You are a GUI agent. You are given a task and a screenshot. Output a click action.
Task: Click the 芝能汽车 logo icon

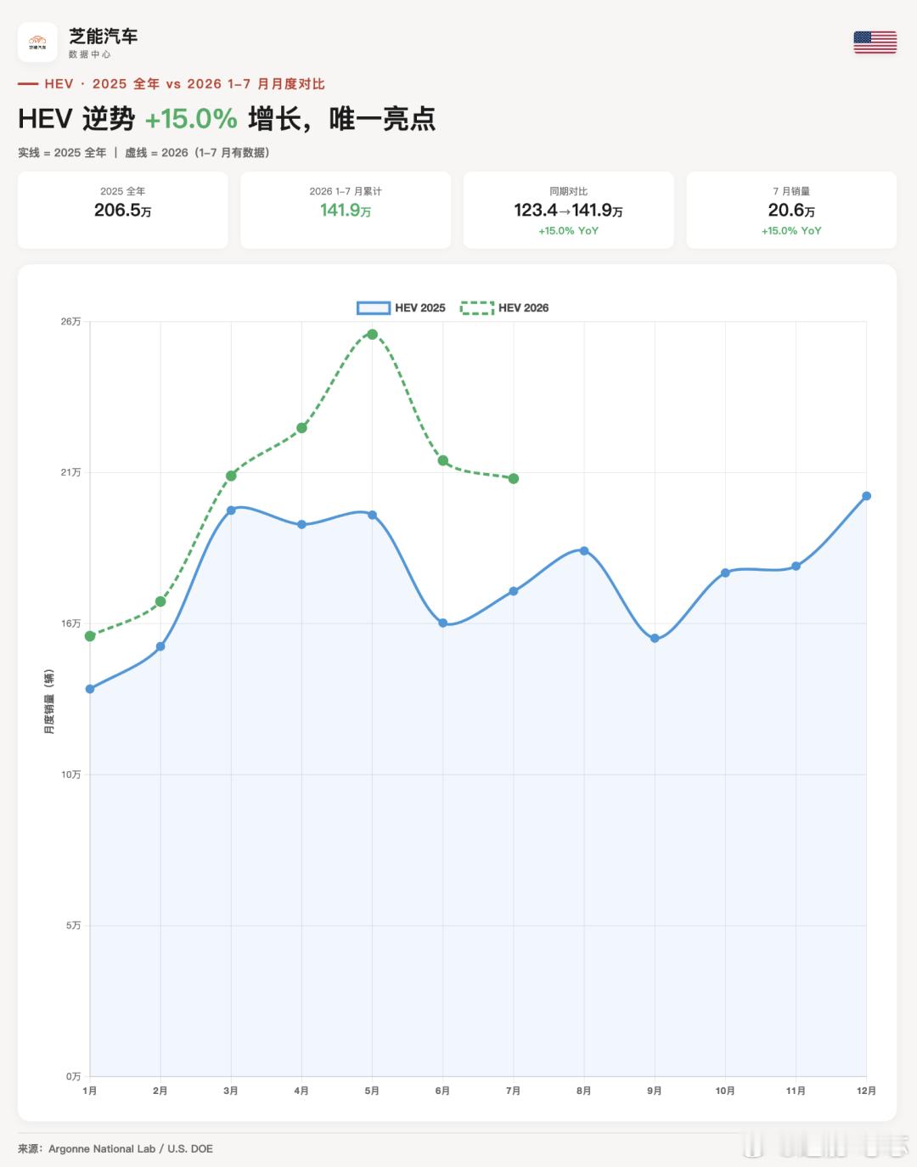click(37, 42)
